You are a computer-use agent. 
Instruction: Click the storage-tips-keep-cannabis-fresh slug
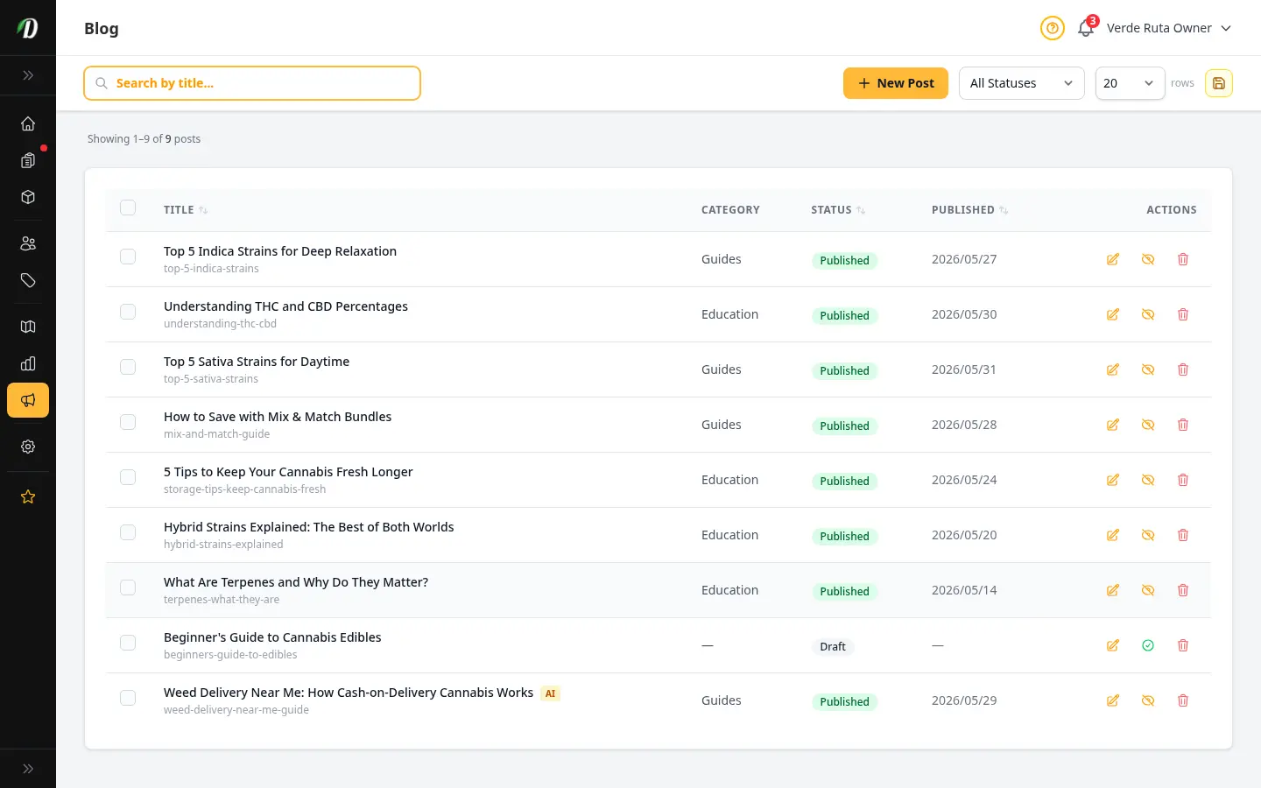[x=244, y=489]
